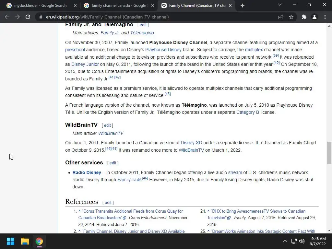Jump to citation 39
Viewport: 332px width, 249px height.
pyautogui.click(x=276, y=55)
